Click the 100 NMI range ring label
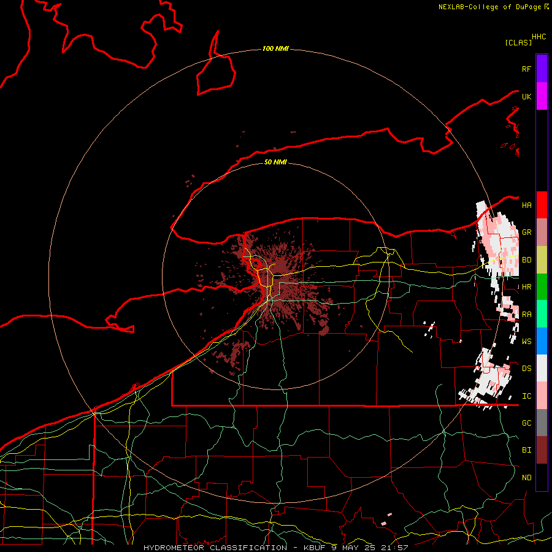Image resolution: width=552 pixels, height=552 pixels. pos(275,48)
